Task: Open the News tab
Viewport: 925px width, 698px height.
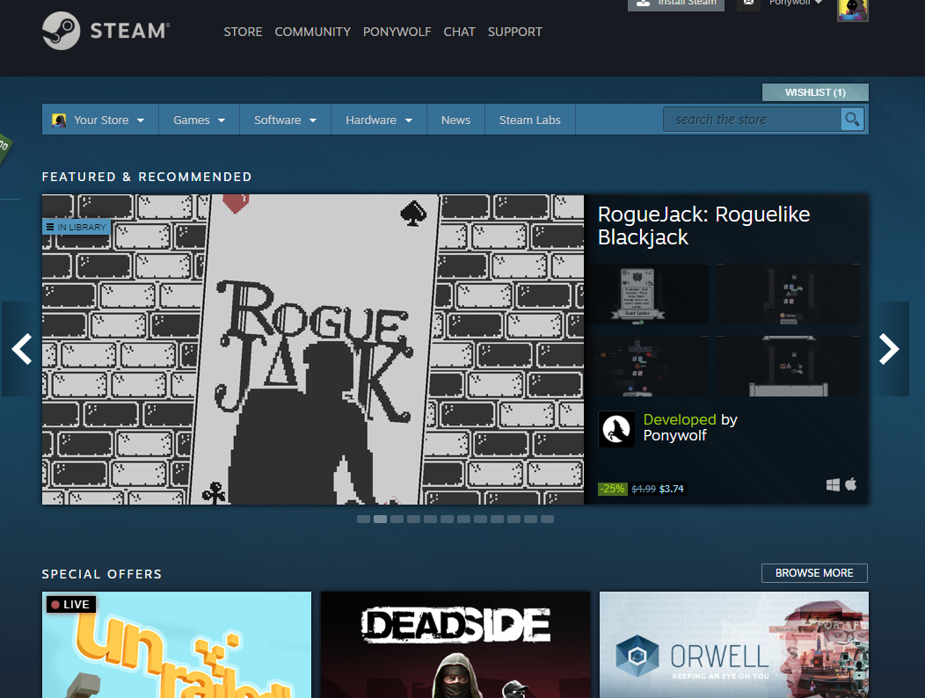Action: click(x=455, y=120)
